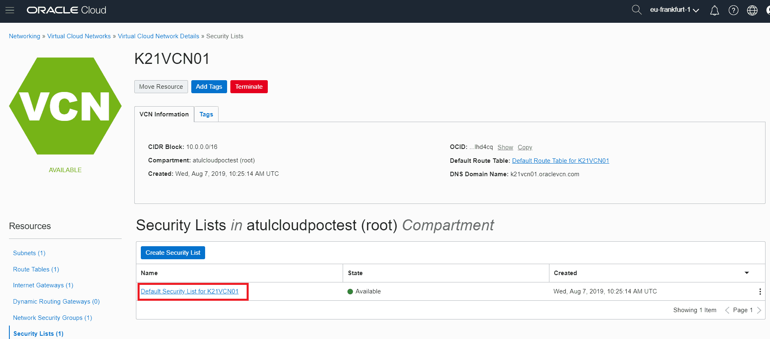Click the CIDR Block value 10.0.0.0/16

coord(202,147)
